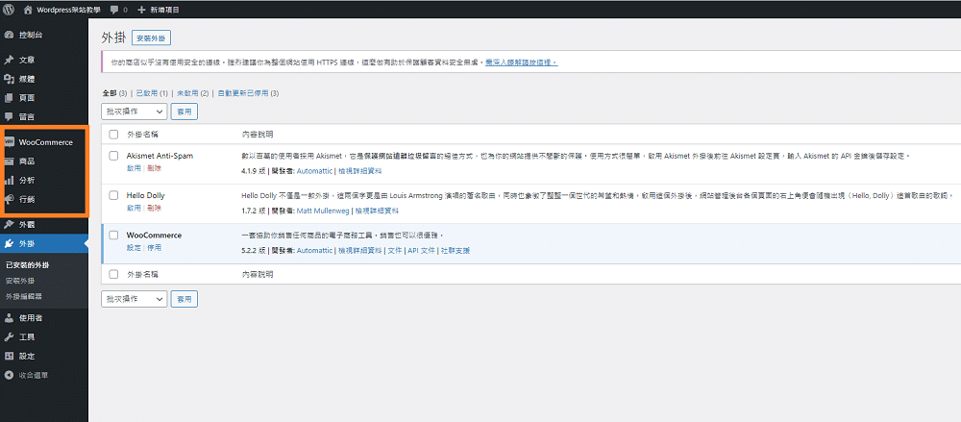961x422 pixels.
Task: Click the 使用者 user icon
Action: (10, 318)
